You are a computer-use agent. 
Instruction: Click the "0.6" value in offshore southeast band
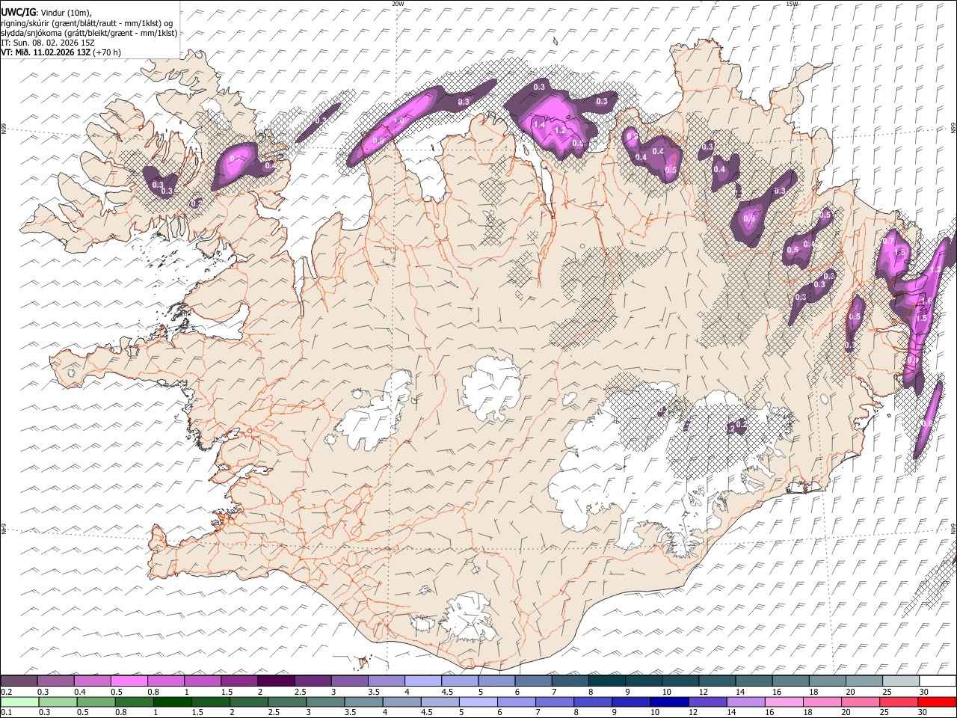[x=926, y=424]
